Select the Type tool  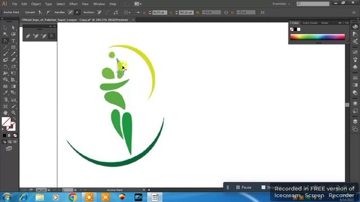(x=13, y=41)
